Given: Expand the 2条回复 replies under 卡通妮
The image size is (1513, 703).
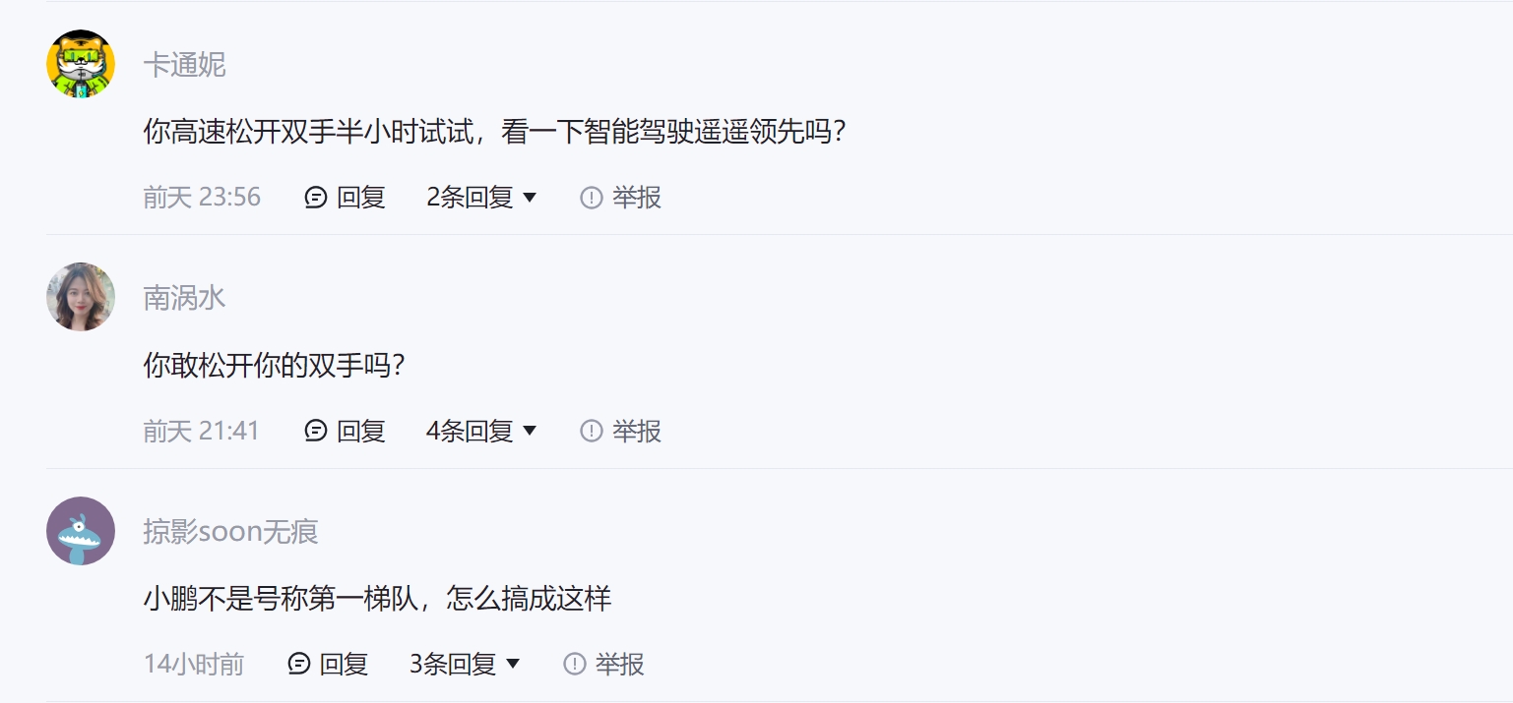Looking at the screenshot, I should [x=481, y=198].
